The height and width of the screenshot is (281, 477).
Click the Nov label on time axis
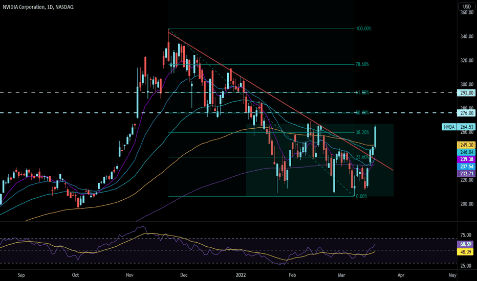click(129, 275)
